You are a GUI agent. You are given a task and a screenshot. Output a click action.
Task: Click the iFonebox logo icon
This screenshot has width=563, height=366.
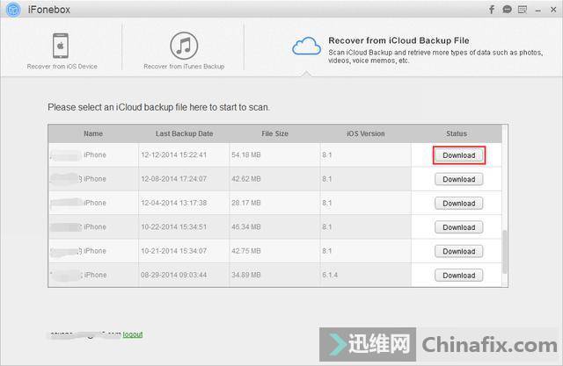click(x=14, y=10)
